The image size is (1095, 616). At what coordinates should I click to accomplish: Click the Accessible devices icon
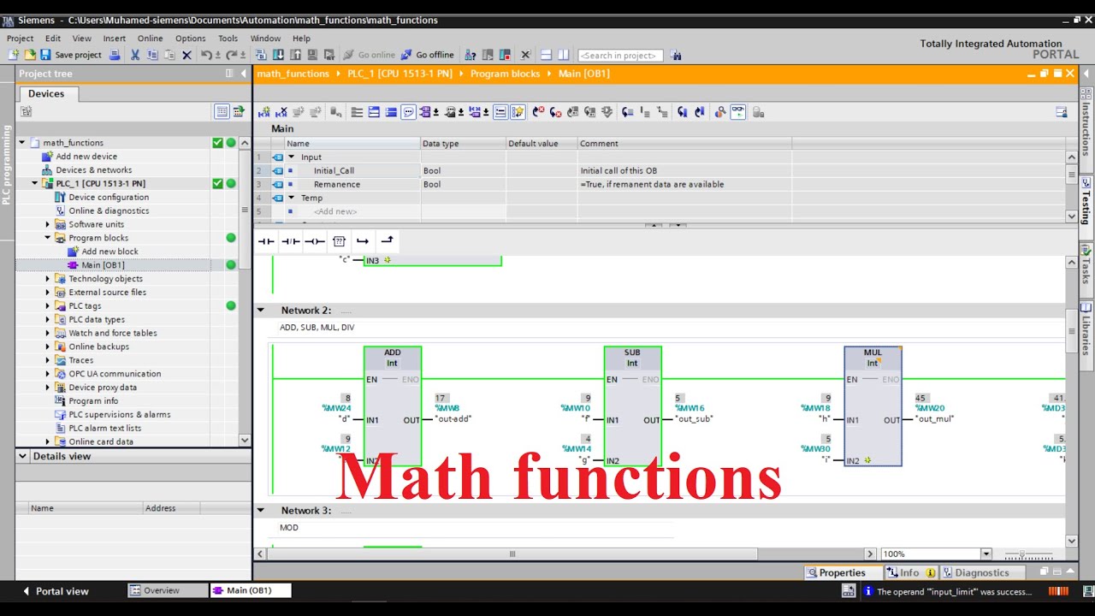[470, 55]
